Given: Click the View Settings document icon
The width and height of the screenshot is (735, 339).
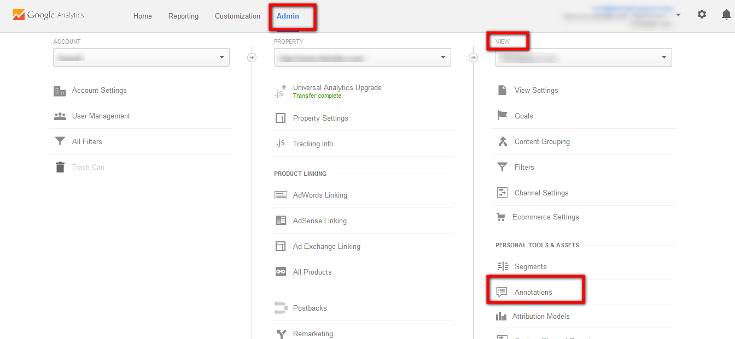Looking at the screenshot, I should point(502,91).
